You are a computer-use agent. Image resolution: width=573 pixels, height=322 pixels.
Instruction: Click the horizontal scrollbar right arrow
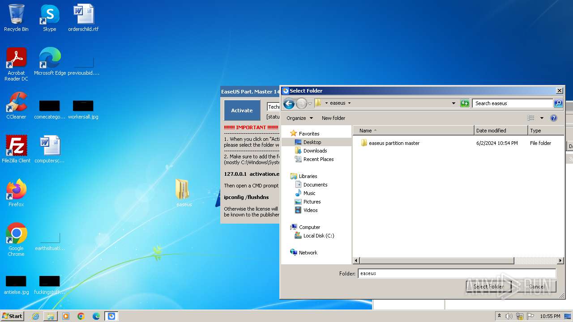click(x=560, y=260)
